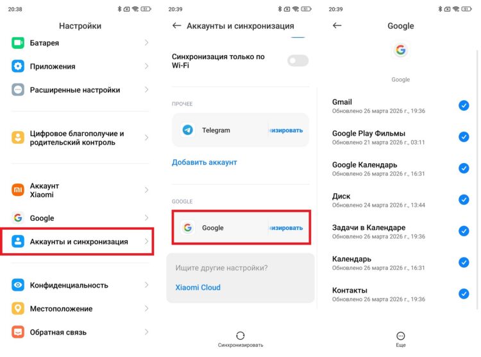
Task: Tap the green Battery icon
Action: tap(18, 43)
